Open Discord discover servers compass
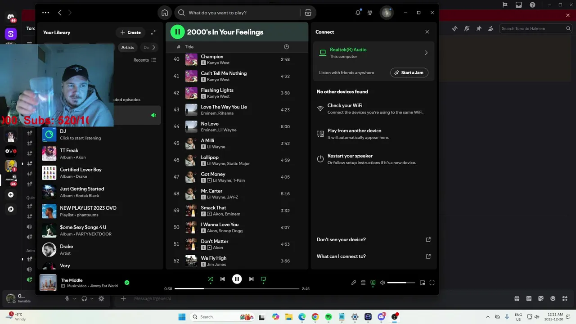 11,209
